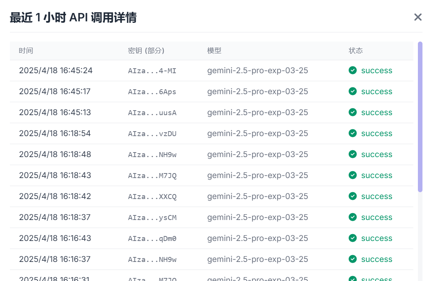Click the model name in the 16:16:37 row

click(x=258, y=259)
